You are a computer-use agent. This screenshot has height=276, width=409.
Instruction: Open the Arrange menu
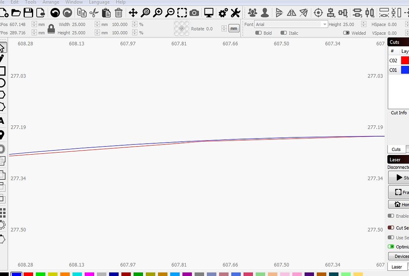(x=51, y=2)
